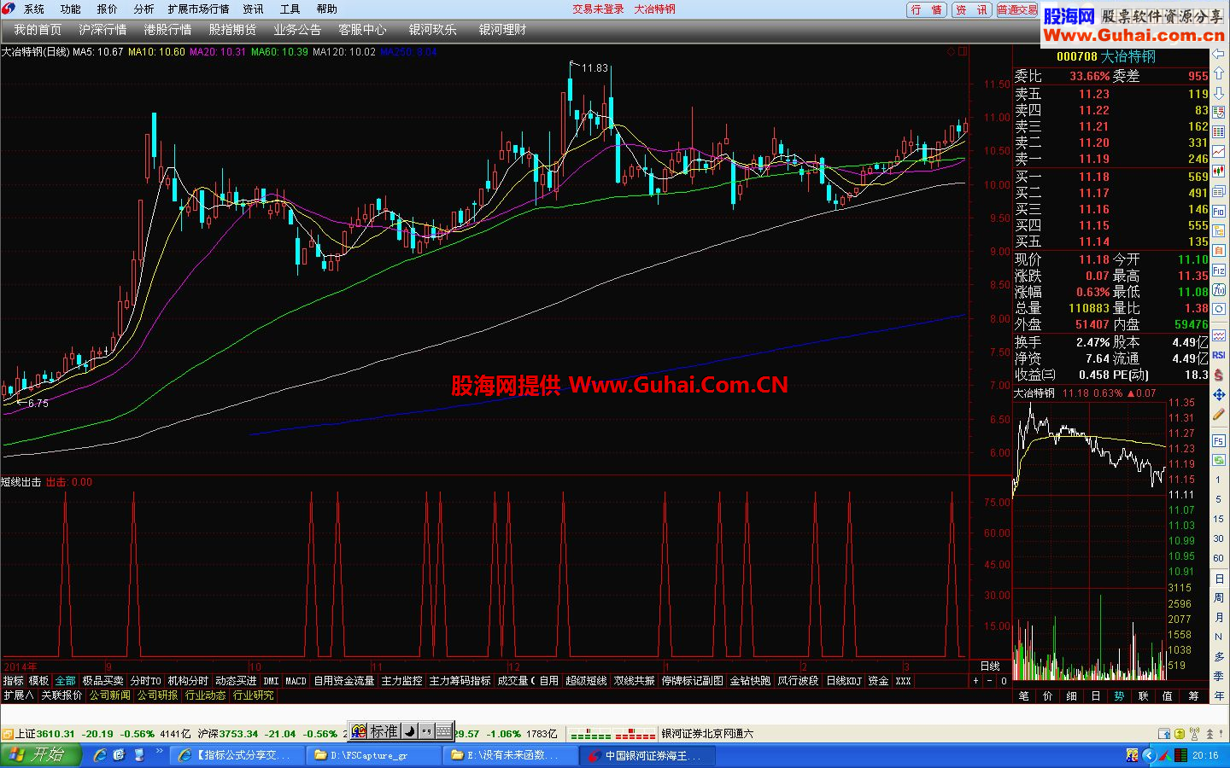Switch to 60-minute period in sidebar
The image size is (1230, 768).
click(1219, 559)
